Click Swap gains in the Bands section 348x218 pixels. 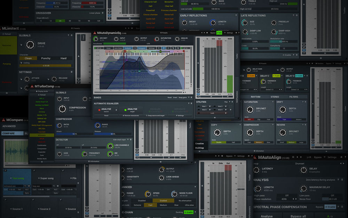182,97
